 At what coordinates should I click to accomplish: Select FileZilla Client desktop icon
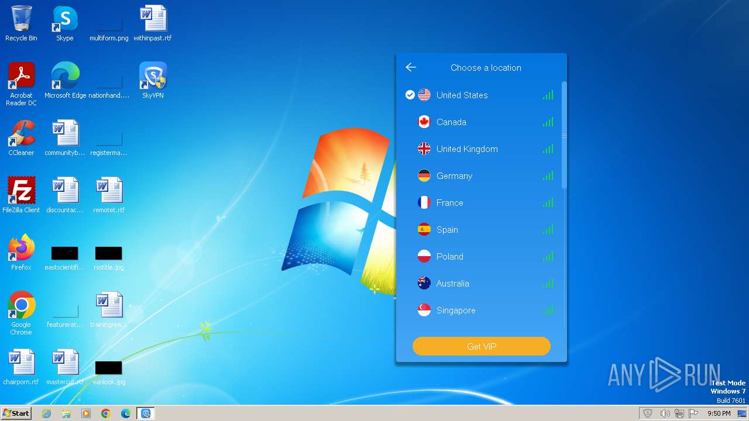pyautogui.click(x=21, y=195)
